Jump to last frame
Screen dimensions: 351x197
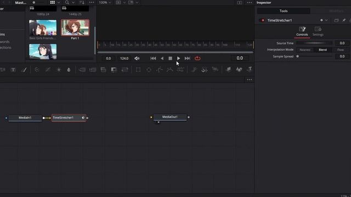[x=188, y=59]
